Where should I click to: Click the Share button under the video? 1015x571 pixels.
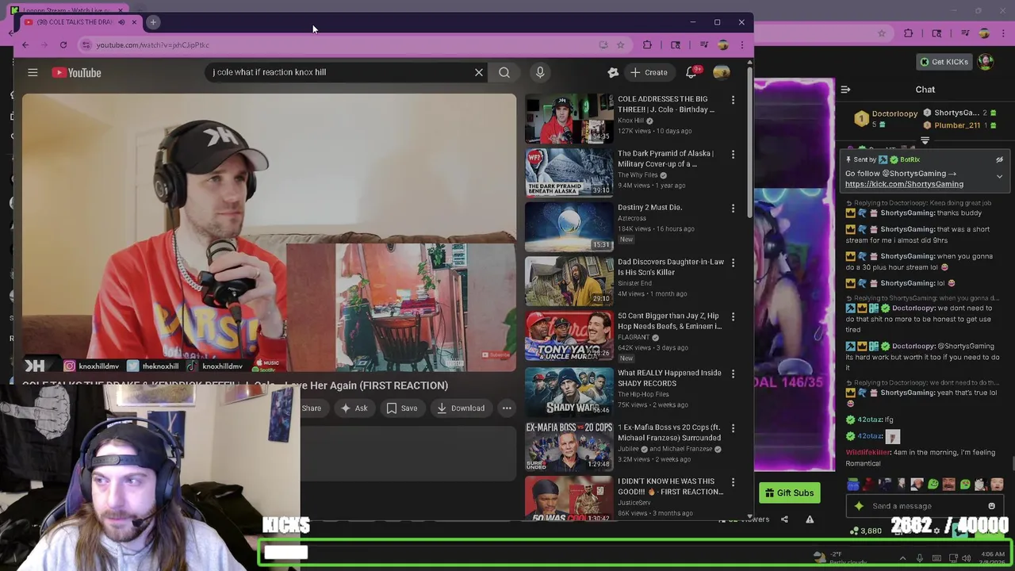[x=311, y=408]
